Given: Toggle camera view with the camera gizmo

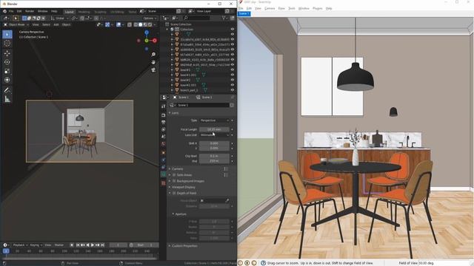Looking at the screenshot, I should [x=153, y=70].
